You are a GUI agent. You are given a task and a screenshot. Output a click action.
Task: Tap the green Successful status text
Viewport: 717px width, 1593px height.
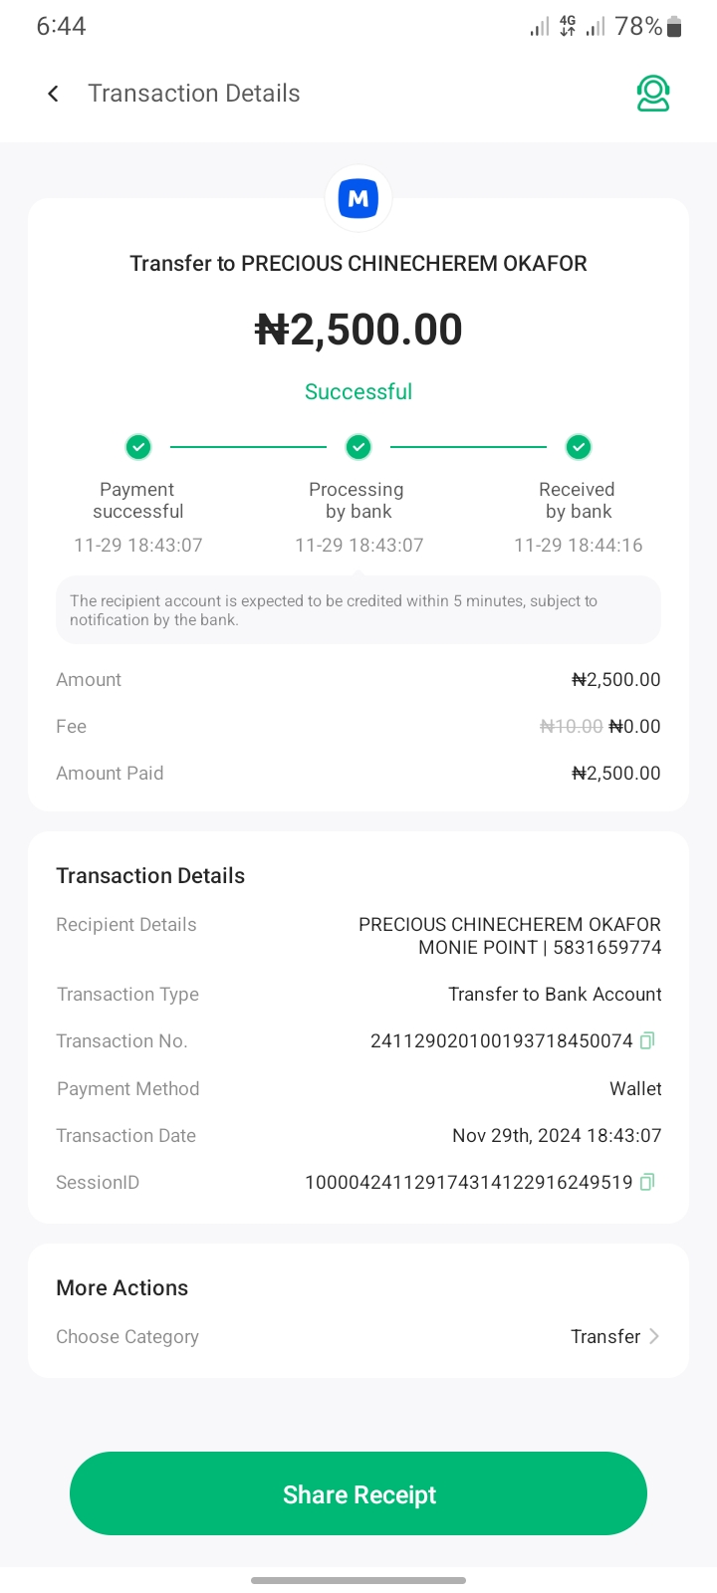click(358, 391)
